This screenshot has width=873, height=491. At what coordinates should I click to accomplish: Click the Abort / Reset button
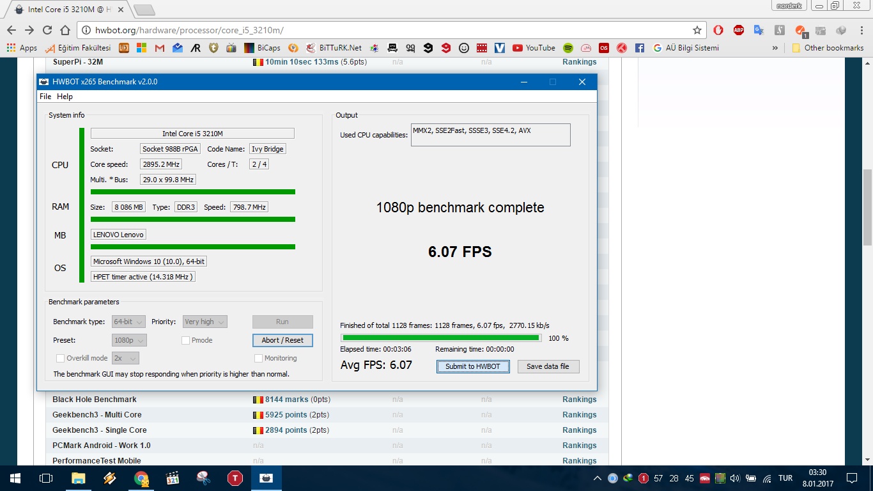(x=282, y=340)
